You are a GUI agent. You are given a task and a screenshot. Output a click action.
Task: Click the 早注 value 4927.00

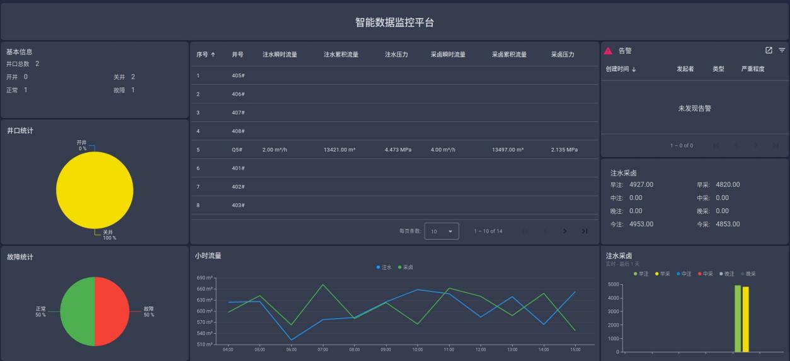click(641, 184)
